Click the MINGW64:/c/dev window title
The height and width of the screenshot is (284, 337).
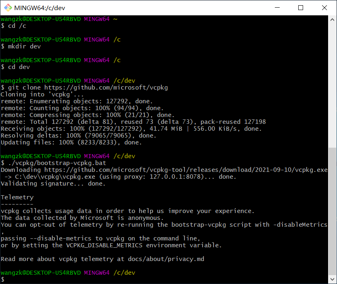tap(40, 7)
